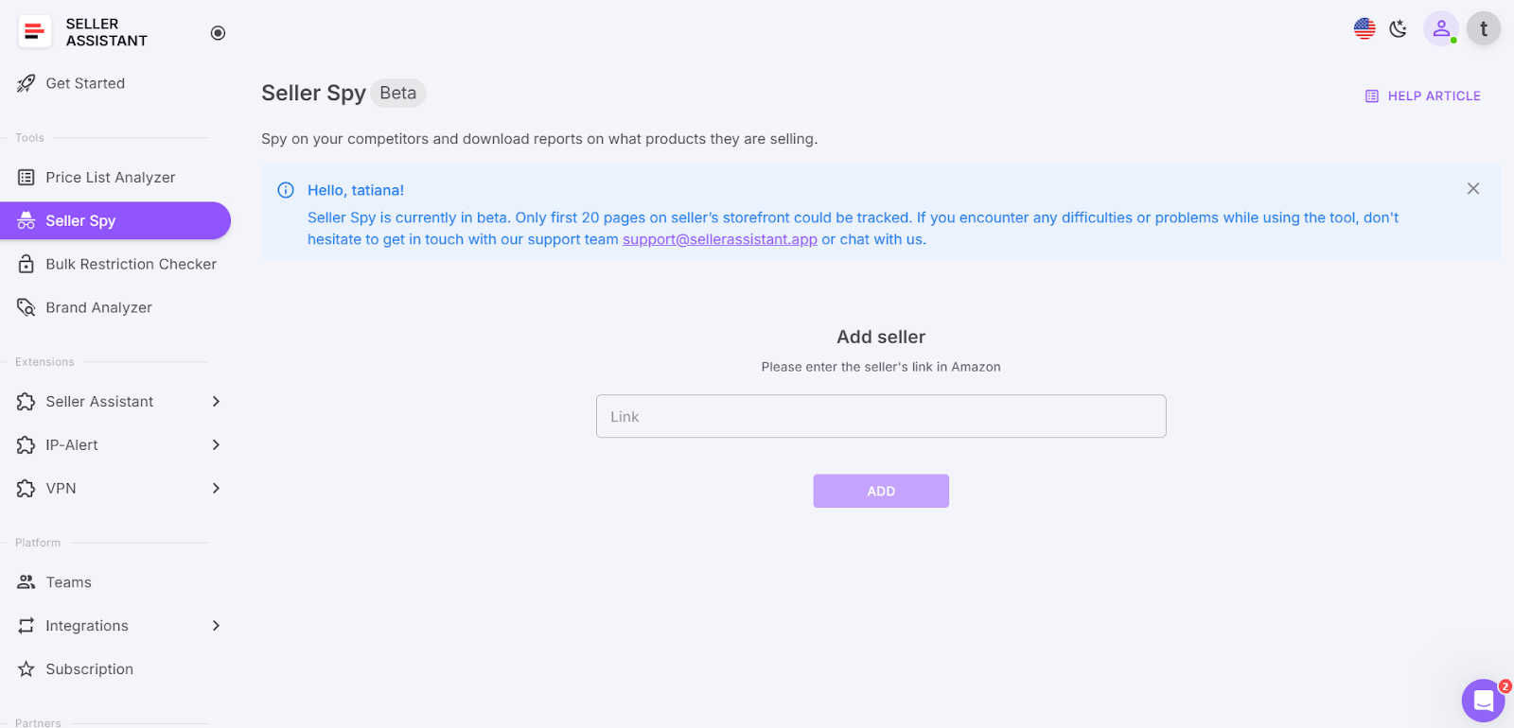Expand the IP-Alert submenu
The width and height of the screenshot is (1514, 728).
coord(216,445)
